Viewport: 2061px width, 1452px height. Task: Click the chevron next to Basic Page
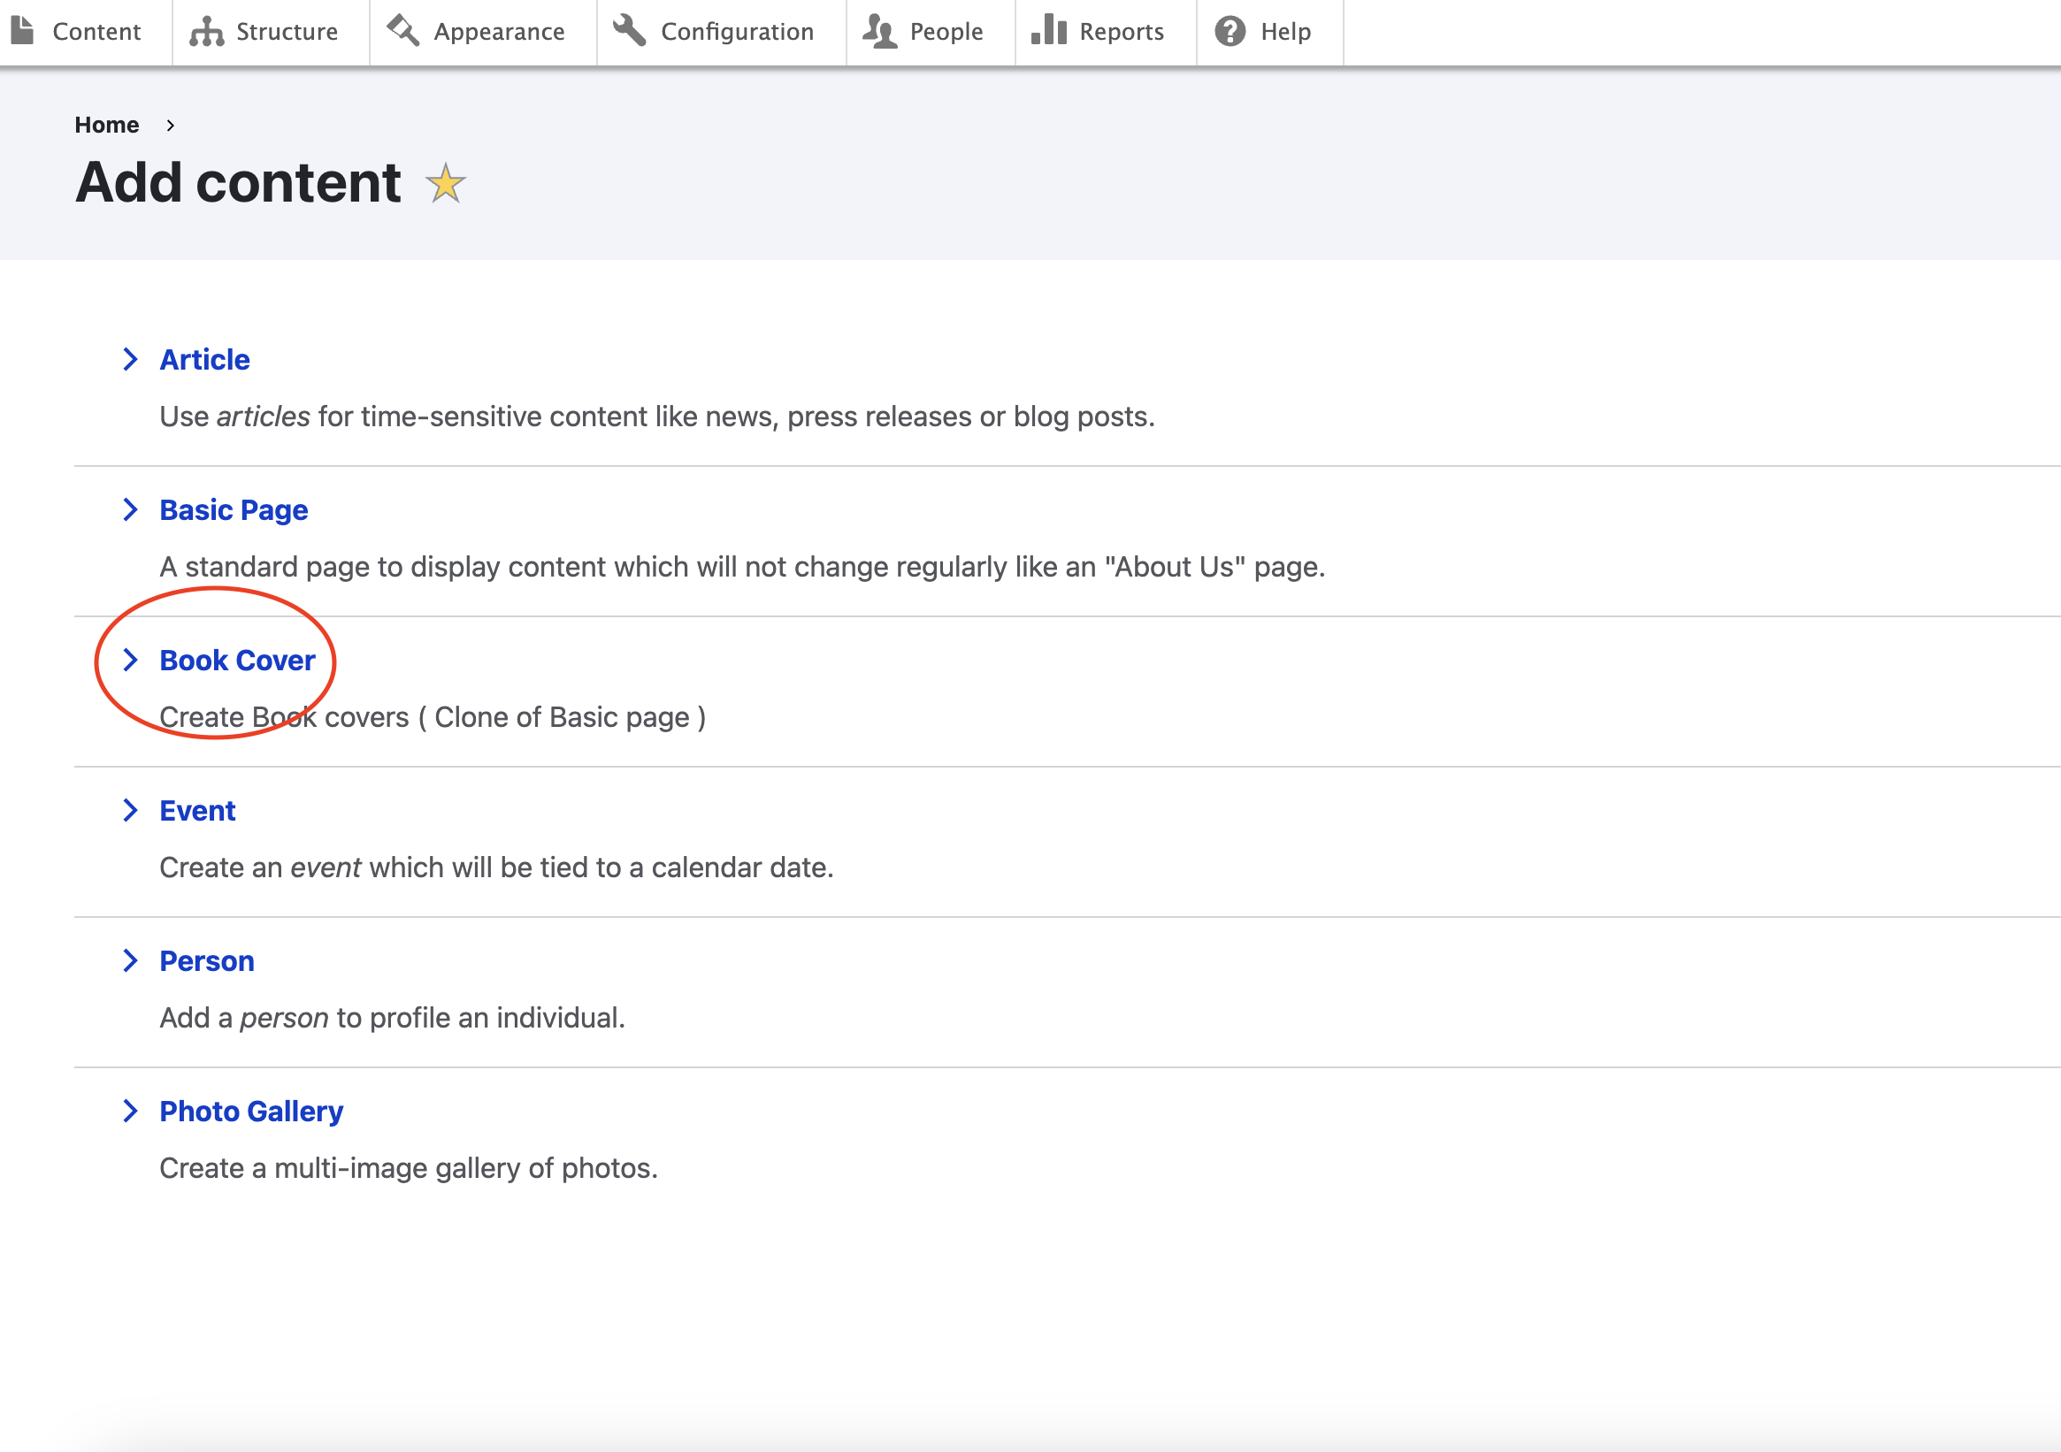click(130, 509)
